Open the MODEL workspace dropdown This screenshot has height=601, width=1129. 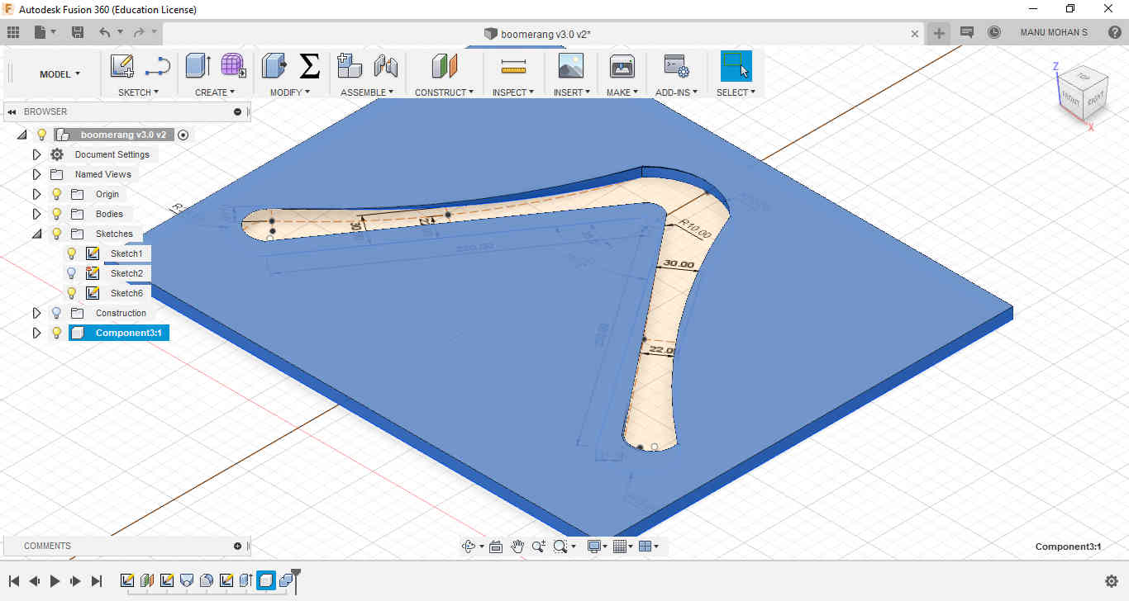coord(60,74)
